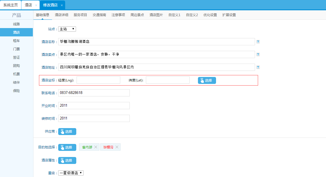Go to 优化设置 tab
The image size is (326, 177).
[210, 15]
